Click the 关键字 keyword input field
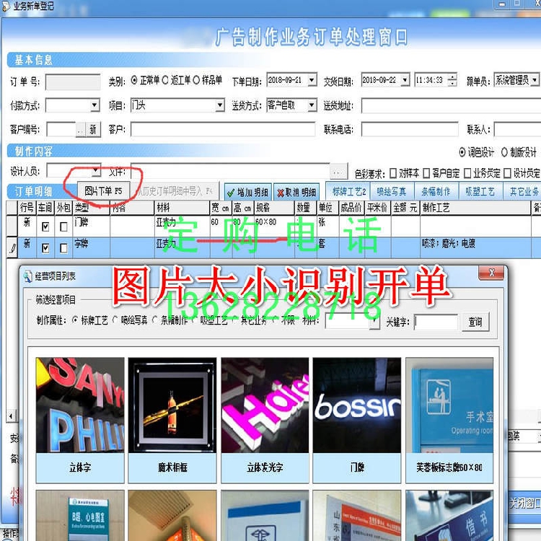This screenshot has width=541, height=541. click(436, 322)
